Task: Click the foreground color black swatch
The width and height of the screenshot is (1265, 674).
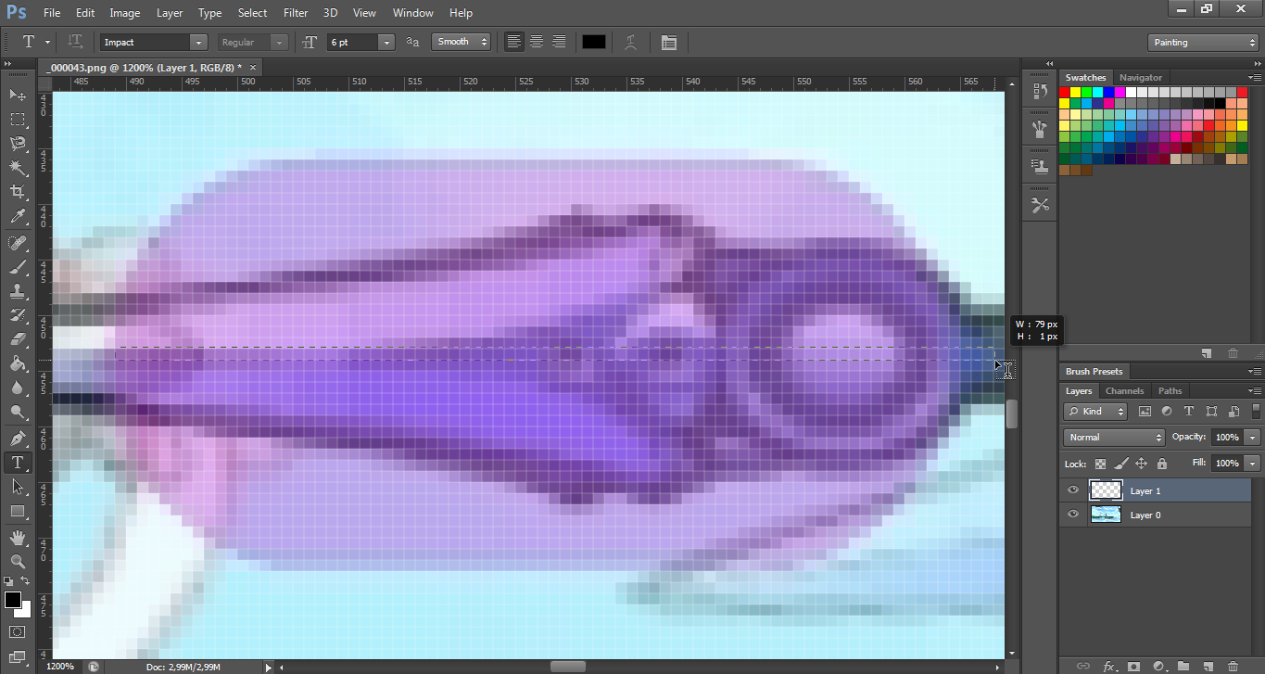Action: coord(13,600)
